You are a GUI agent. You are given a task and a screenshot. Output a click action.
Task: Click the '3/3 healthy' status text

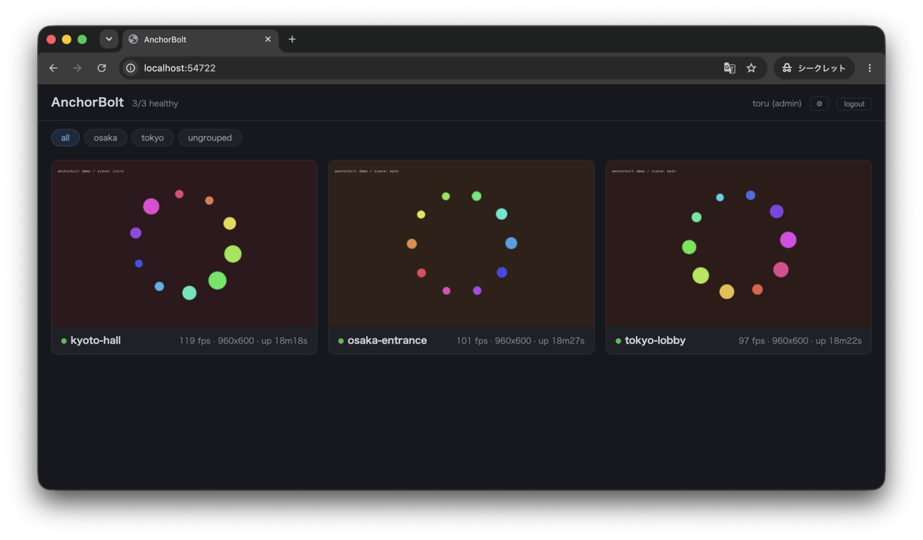coord(155,104)
